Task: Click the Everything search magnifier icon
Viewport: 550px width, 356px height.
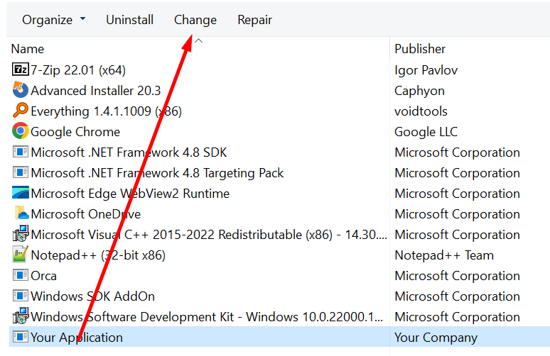Action: pyautogui.click(x=21, y=110)
